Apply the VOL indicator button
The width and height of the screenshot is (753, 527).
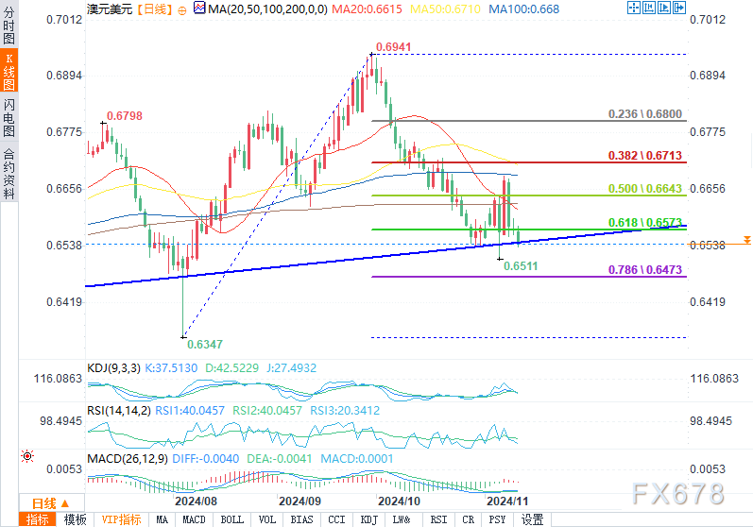click(267, 519)
